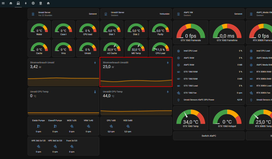This screenshot has width=272, height=159.
Task: Click the Front 3x120 fan icon
Action: 72,146
